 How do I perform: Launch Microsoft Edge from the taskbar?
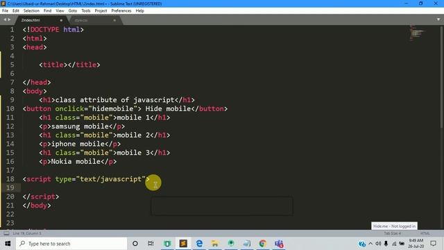(x=199, y=244)
